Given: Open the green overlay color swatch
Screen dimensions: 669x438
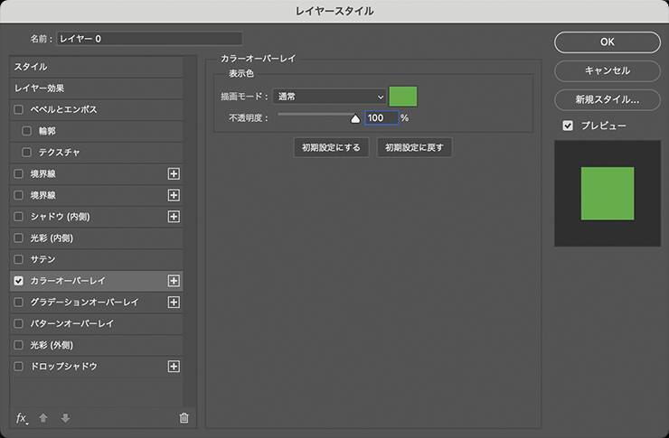Looking at the screenshot, I should 403,97.
